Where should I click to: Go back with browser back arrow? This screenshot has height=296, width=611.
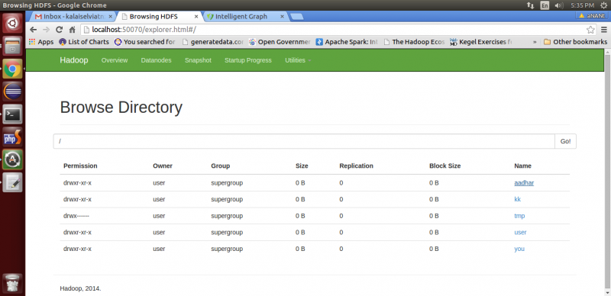(34, 30)
